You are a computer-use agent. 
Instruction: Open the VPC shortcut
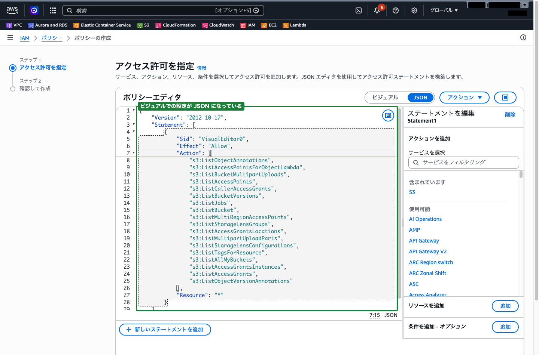coord(14,25)
